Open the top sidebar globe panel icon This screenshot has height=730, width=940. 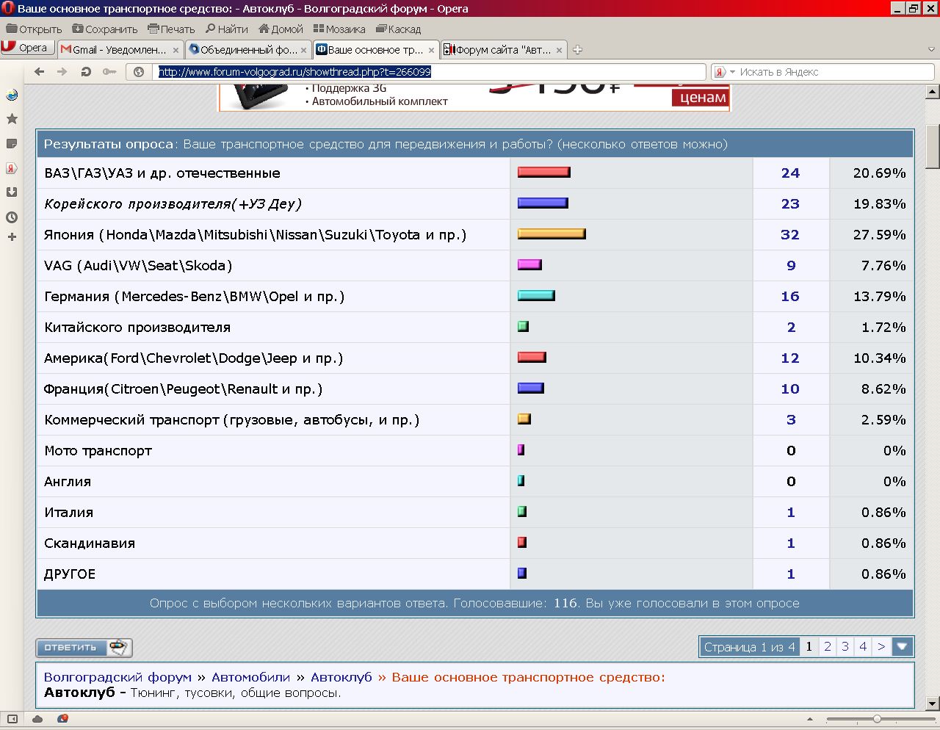(12, 95)
